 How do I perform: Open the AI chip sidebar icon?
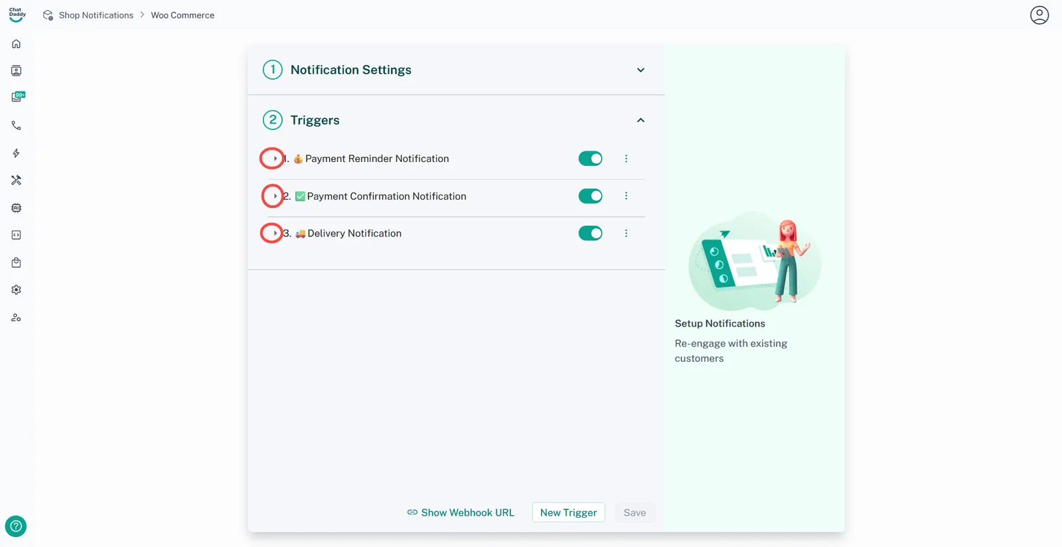click(17, 208)
